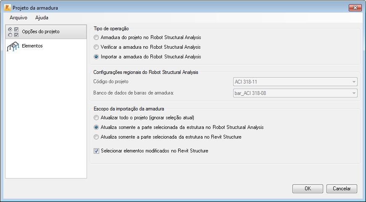
Task: Click the Elementos structure frame icon
Action: pos(13,47)
